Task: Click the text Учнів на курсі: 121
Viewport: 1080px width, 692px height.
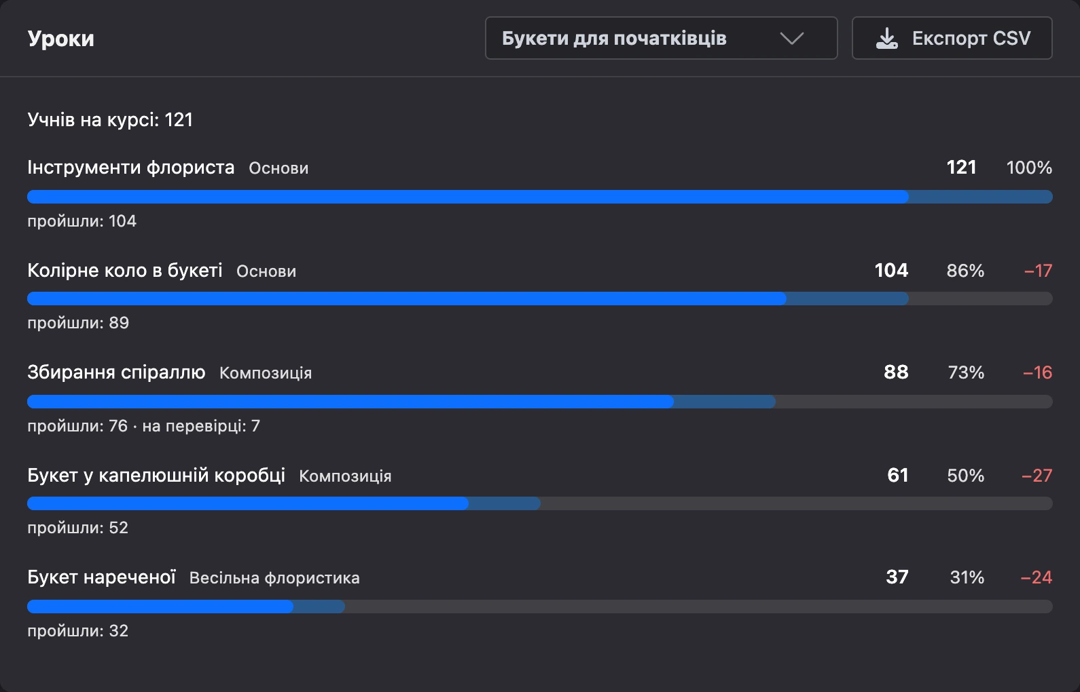Action: (x=110, y=119)
